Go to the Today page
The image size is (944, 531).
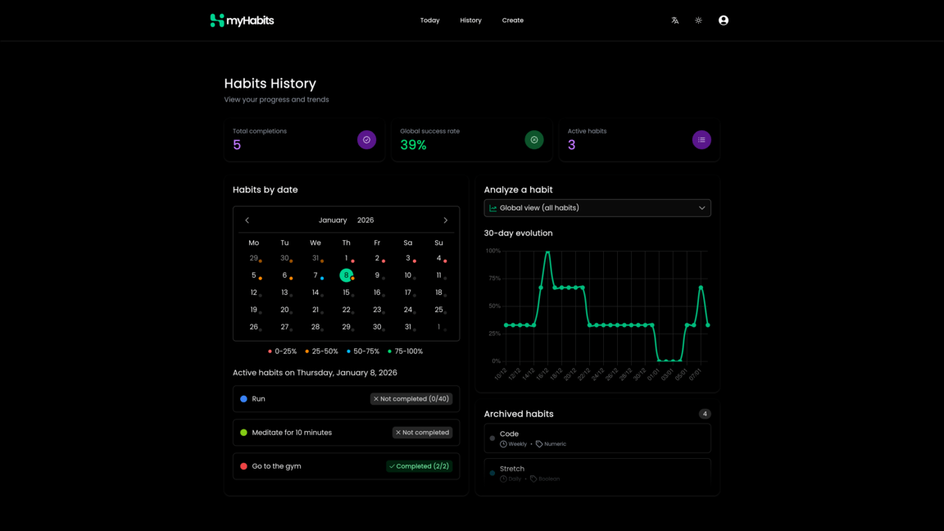click(x=429, y=20)
